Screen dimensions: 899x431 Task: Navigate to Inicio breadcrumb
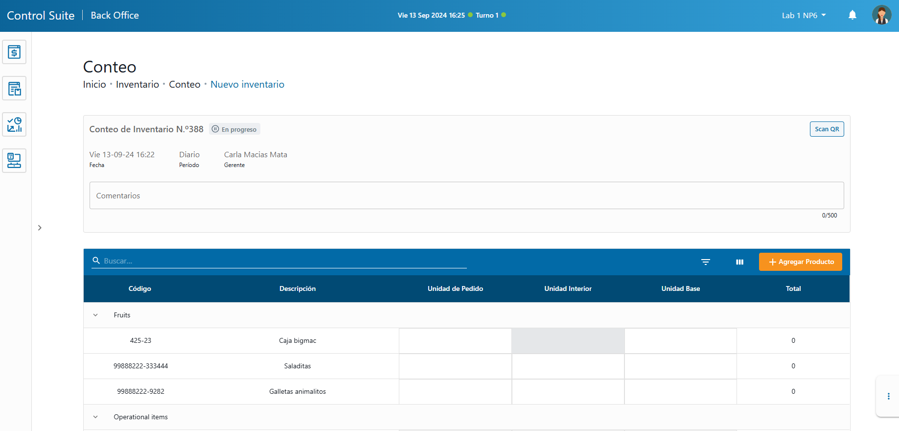pos(94,84)
